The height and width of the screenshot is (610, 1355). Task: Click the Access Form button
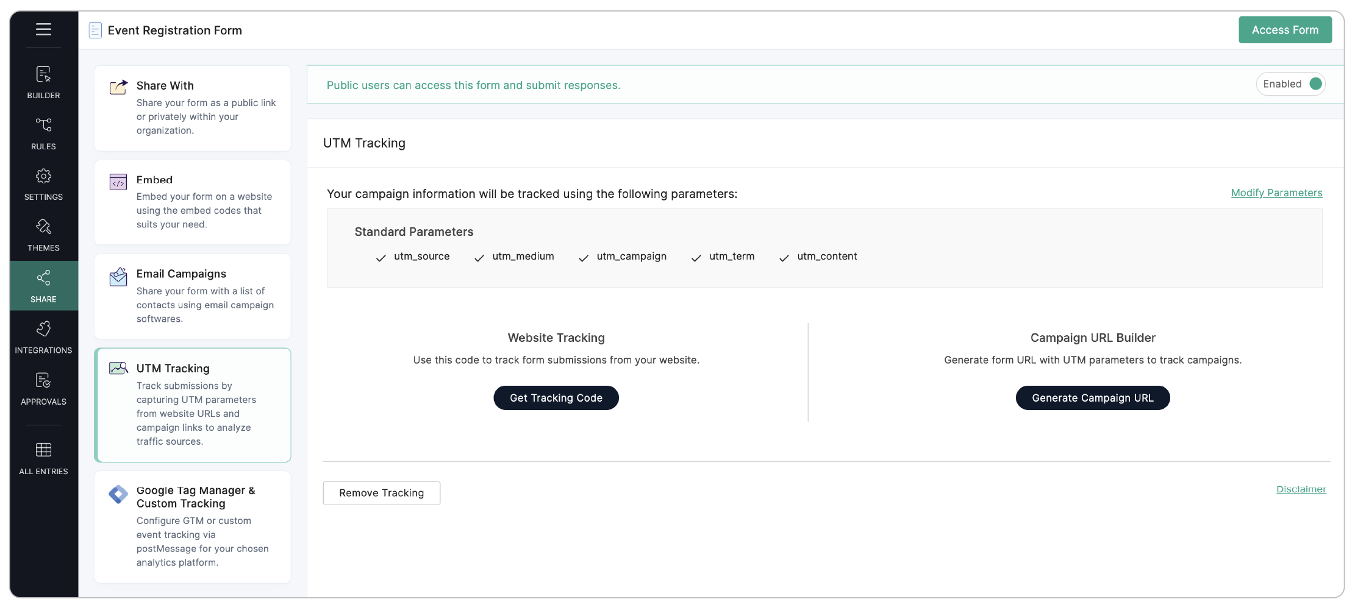coord(1285,30)
